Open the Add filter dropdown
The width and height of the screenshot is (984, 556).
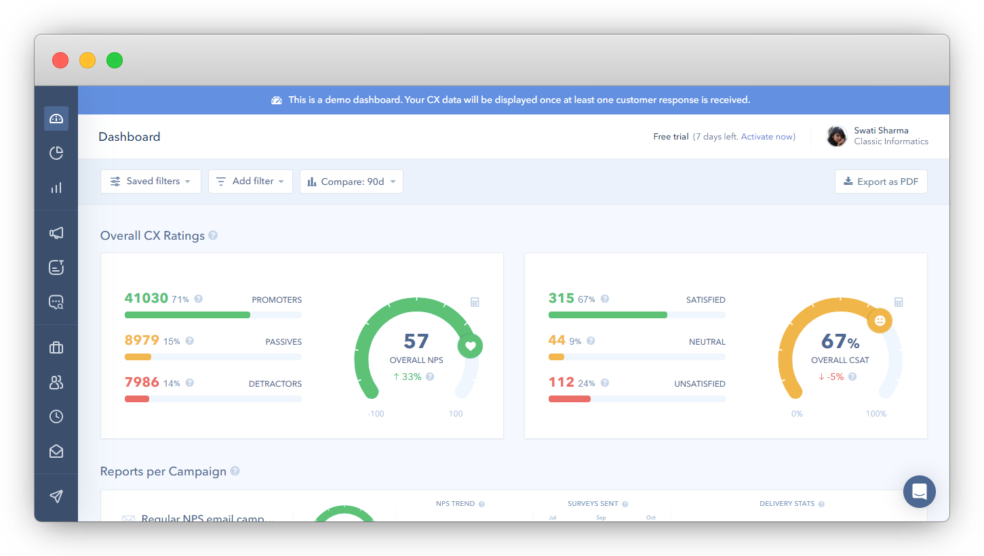point(250,181)
